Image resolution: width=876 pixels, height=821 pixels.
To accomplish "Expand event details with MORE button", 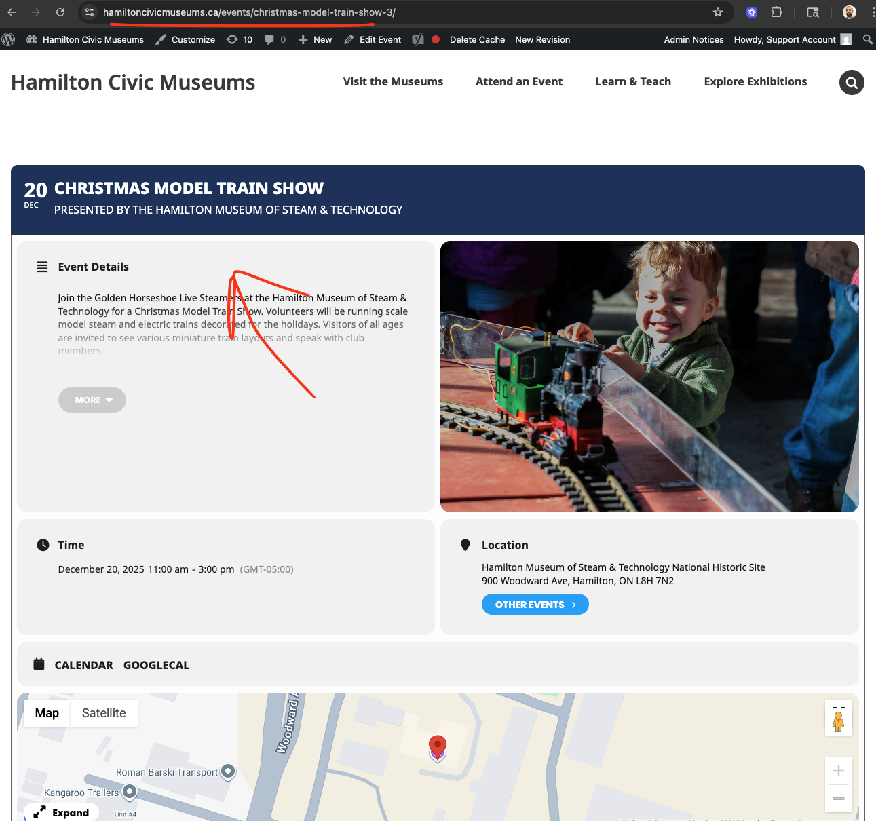I will point(92,400).
